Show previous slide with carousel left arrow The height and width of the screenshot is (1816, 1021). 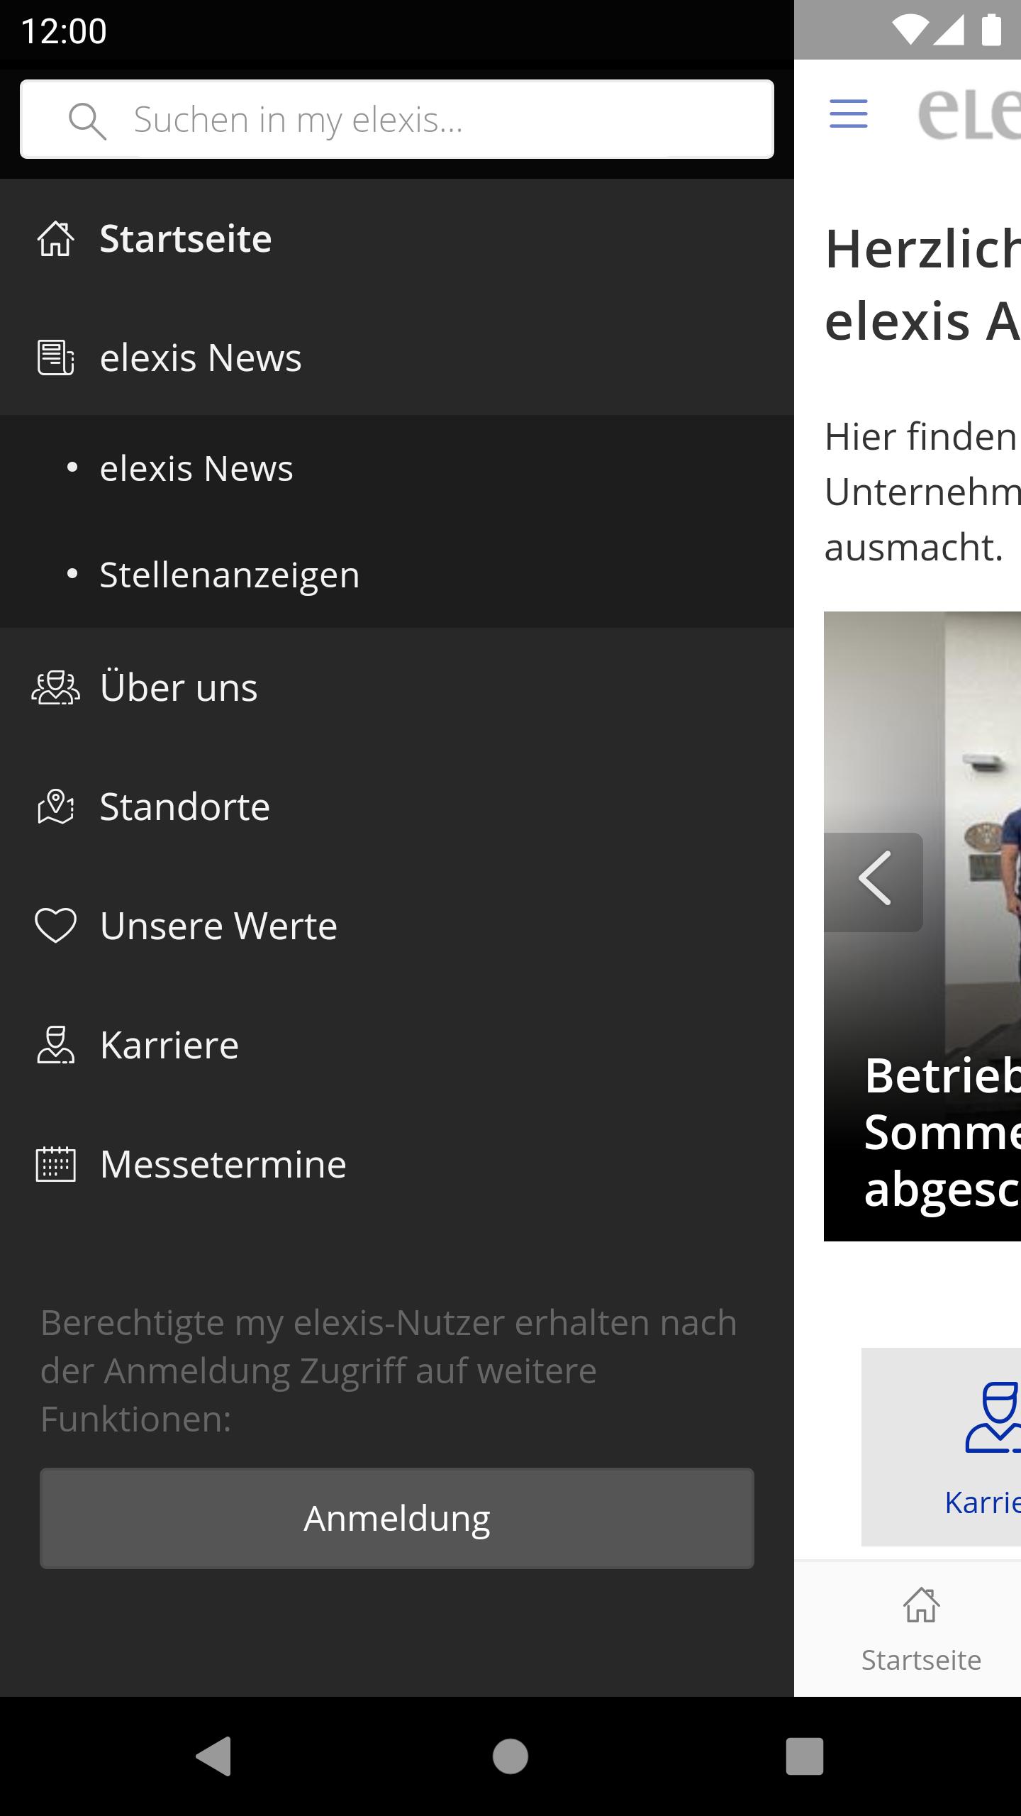[874, 882]
